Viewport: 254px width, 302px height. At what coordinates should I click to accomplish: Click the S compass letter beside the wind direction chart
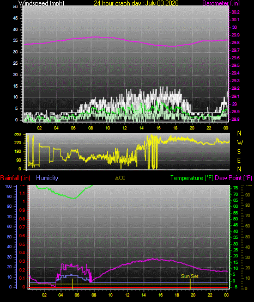tap(239, 152)
